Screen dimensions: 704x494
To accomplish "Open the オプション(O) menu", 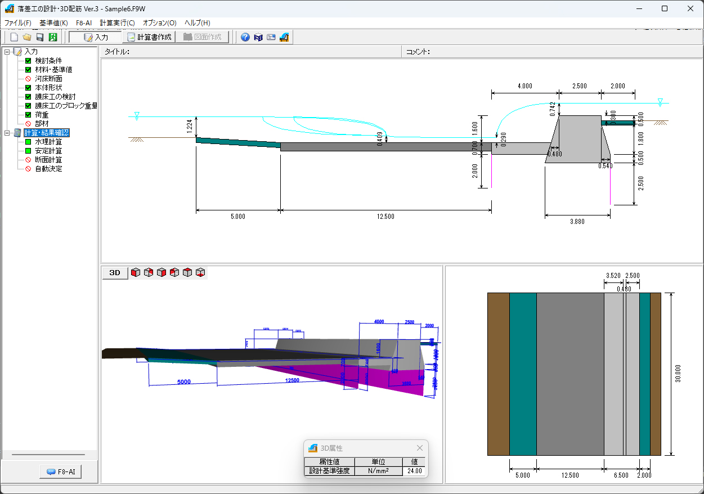I will [159, 23].
